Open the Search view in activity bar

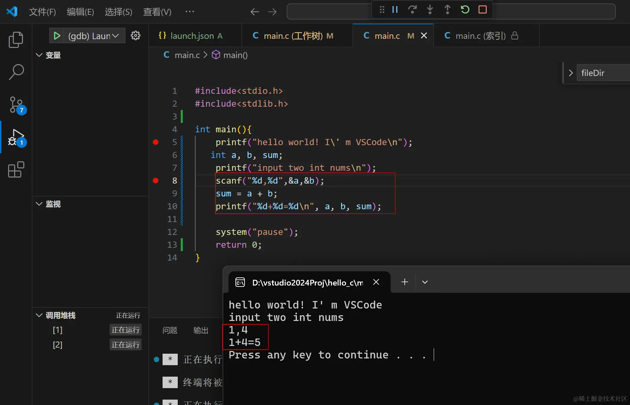[x=16, y=72]
